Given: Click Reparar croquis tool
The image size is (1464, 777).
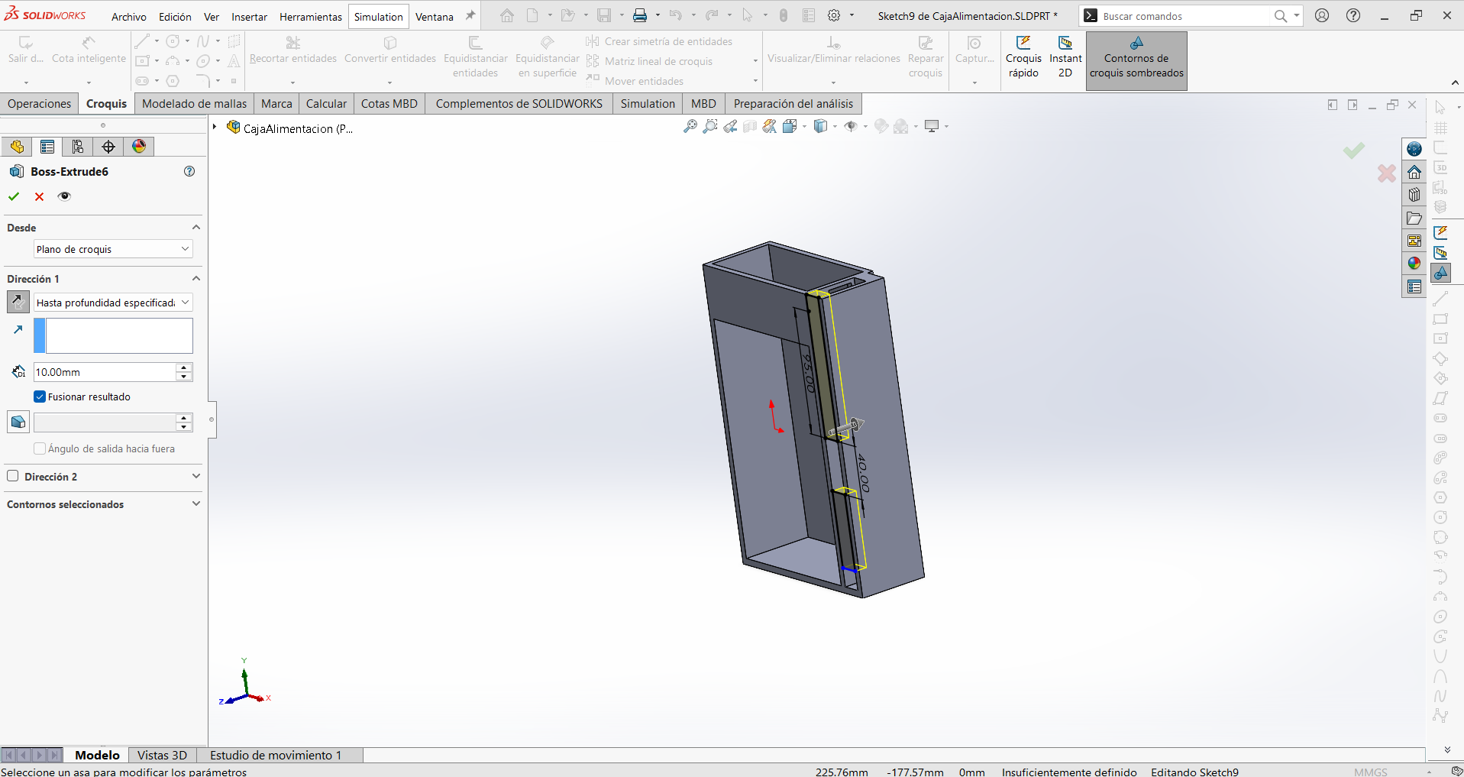Looking at the screenshot, I should (926, 58).
